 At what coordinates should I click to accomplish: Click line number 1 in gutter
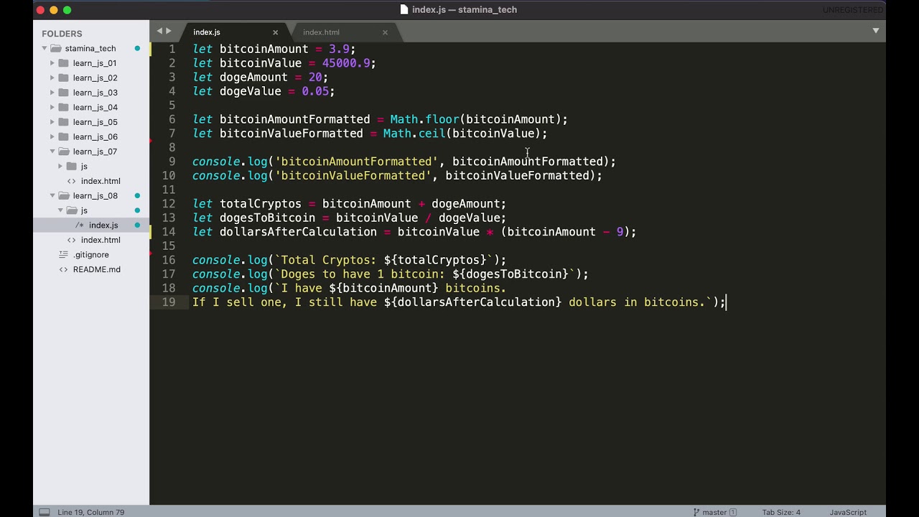click(x=172, y=49)
